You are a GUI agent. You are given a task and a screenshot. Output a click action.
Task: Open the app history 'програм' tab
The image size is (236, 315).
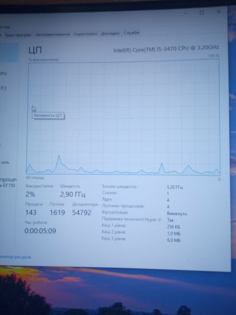(18, 35)
